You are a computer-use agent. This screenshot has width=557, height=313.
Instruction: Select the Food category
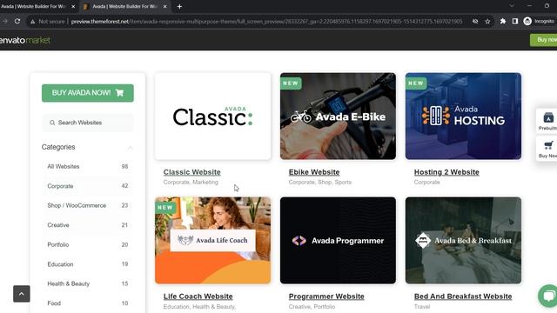88,303
